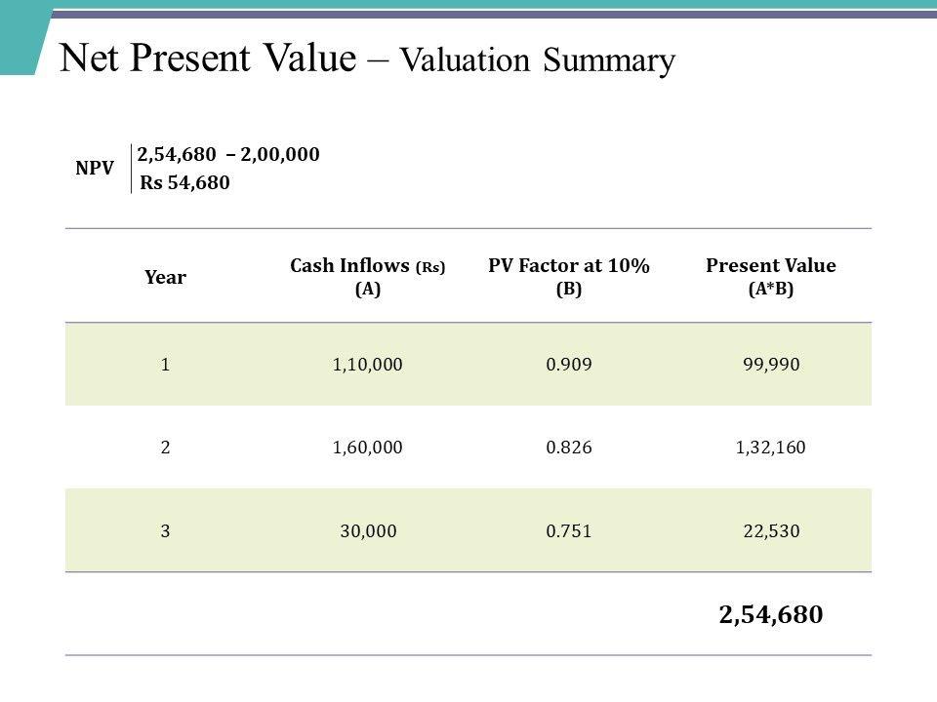Click the PV Factor at 10% header
The width and height of the screenshot is (937, 702).
[568, 277]
